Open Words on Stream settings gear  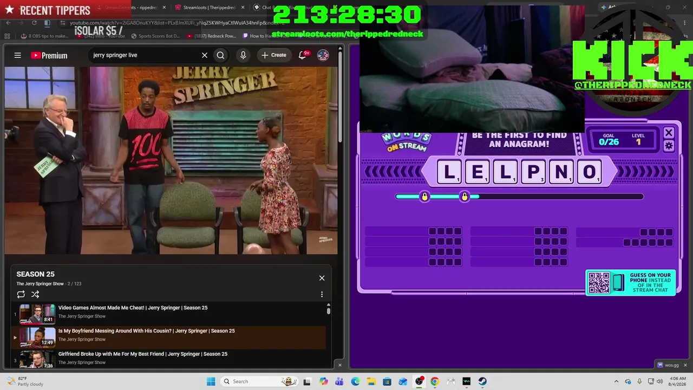(x=669, y=146)
